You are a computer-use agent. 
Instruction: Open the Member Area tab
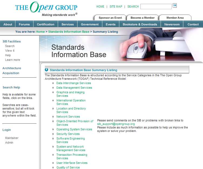(x=175, y=18)
